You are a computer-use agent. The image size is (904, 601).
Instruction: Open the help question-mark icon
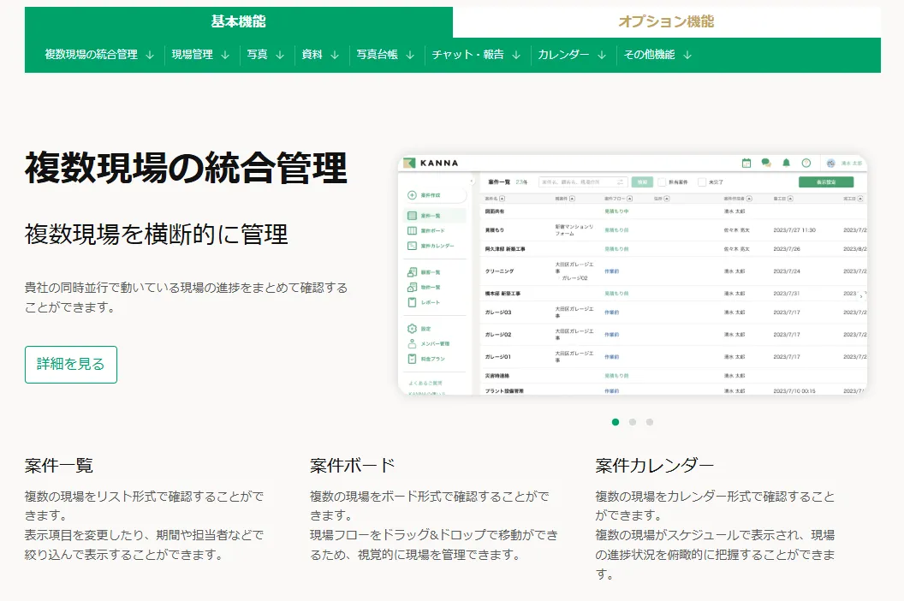point(806,163)
